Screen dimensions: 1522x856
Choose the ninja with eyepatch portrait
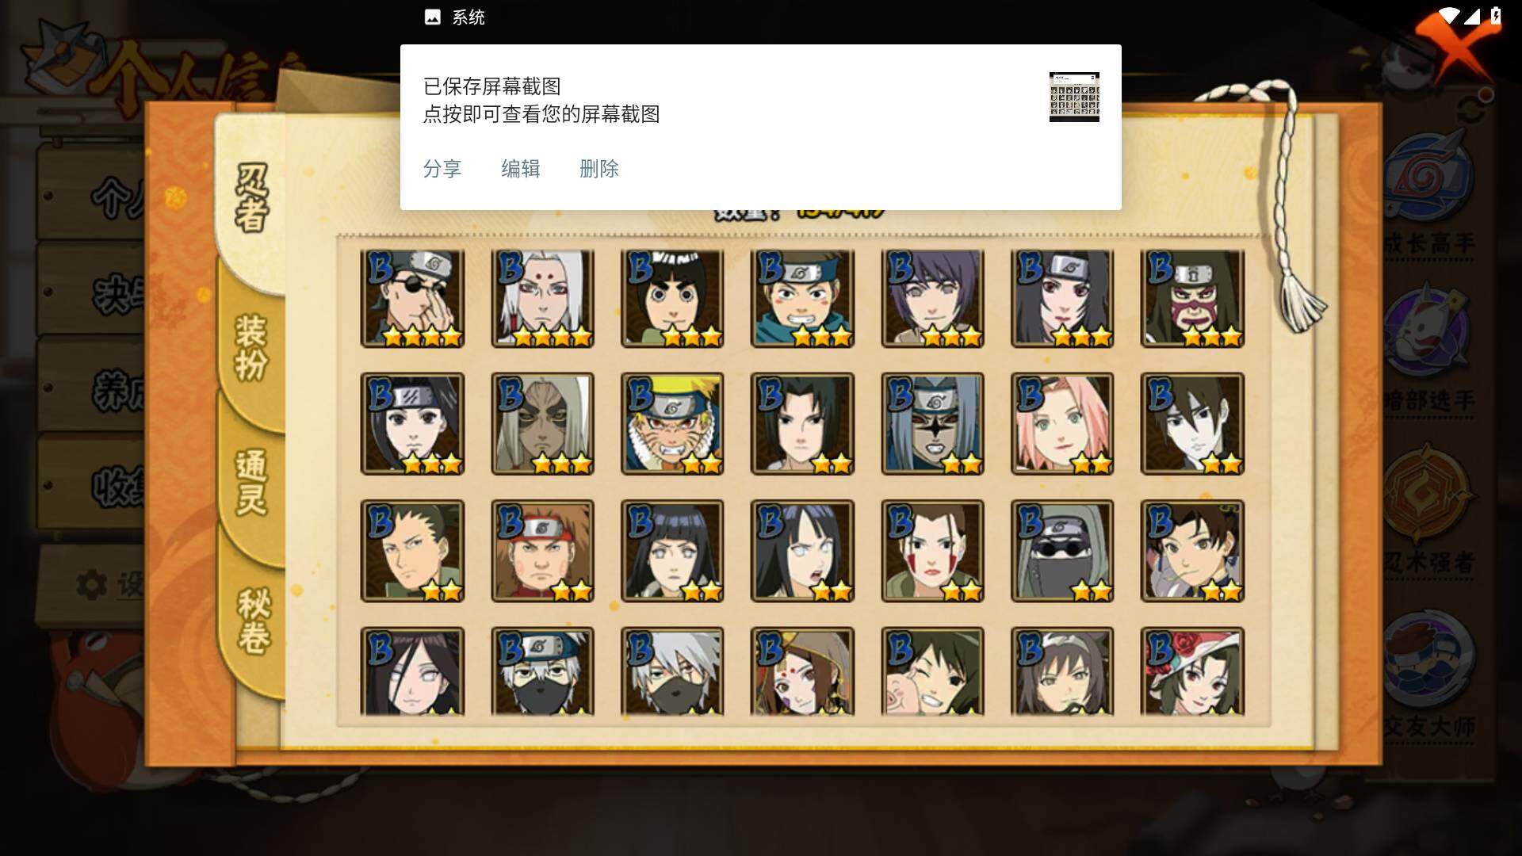[x=412, y=299]
